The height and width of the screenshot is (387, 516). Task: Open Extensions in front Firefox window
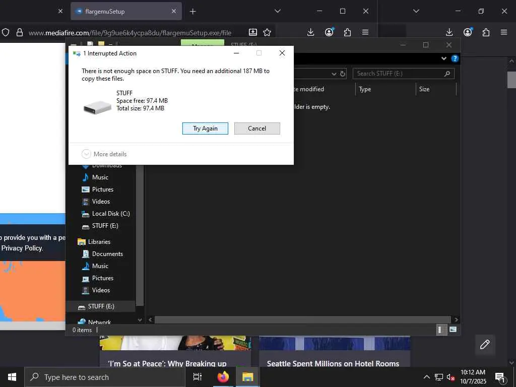pos(347,32)
